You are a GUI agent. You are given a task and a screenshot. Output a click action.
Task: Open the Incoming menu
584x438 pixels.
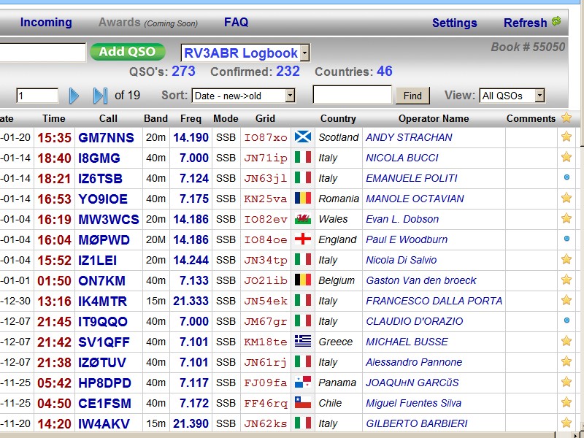click(x=46, y=22)
